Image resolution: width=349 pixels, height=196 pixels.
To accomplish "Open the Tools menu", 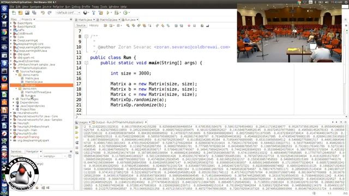I will point(104,7).
